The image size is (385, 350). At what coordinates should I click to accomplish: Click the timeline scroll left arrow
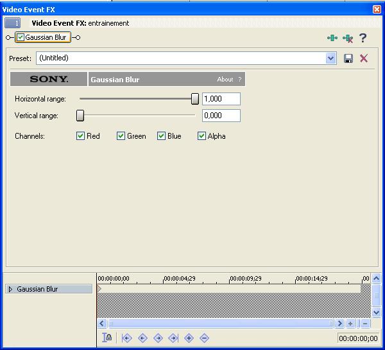pyautogui.click(x=102, y=324)
